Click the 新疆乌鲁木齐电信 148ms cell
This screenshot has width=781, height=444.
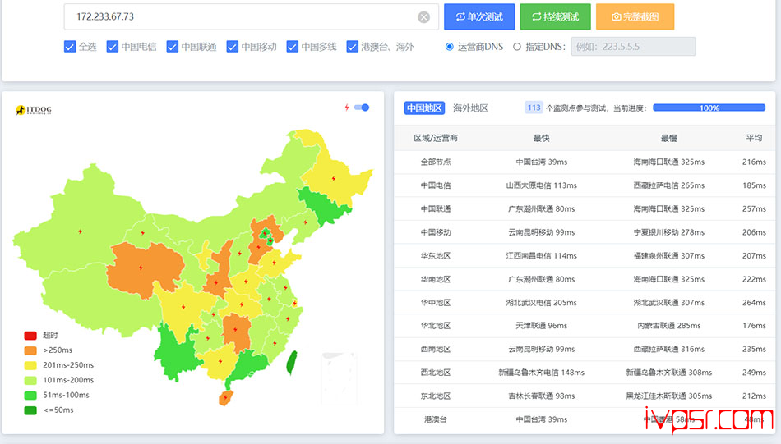pos(542,373)
